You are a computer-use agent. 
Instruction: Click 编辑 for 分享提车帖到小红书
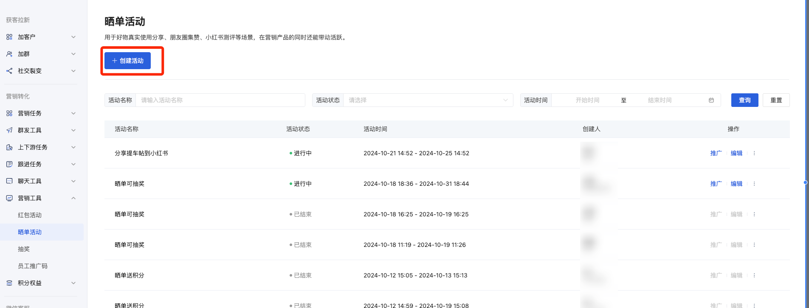coord(736,153)
